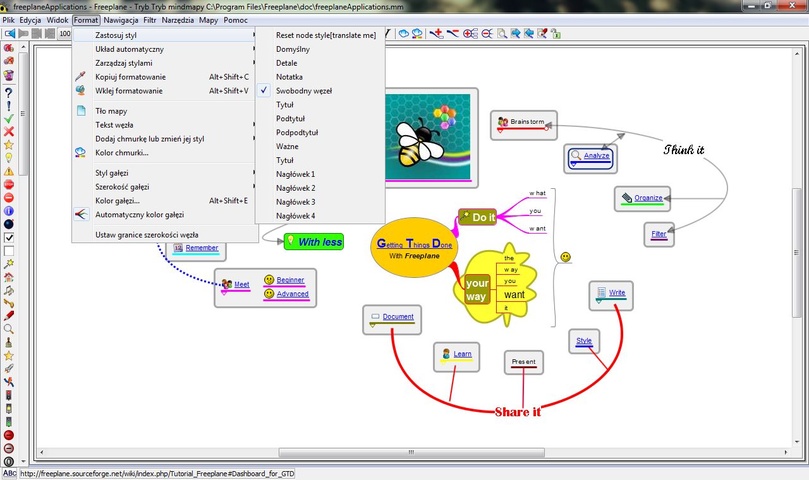Image resolution: width=809 pixels, height=480 pixels.
Task: Click new child node plus icon
Action: coord(436,33)
